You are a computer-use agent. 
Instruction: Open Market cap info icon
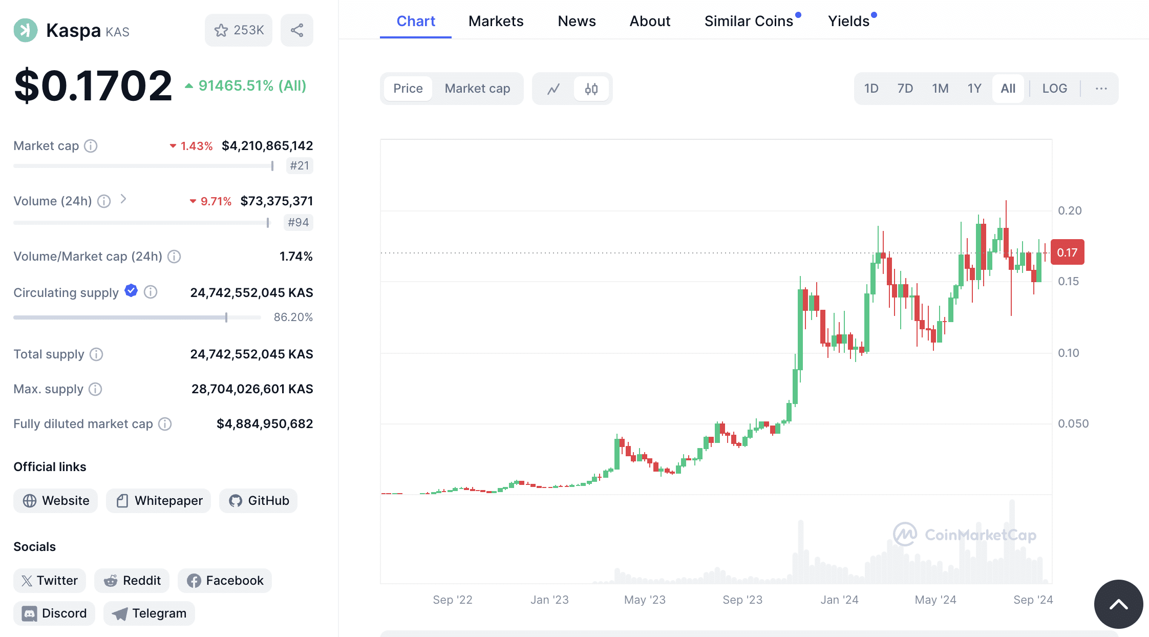[x=91, y=146]
